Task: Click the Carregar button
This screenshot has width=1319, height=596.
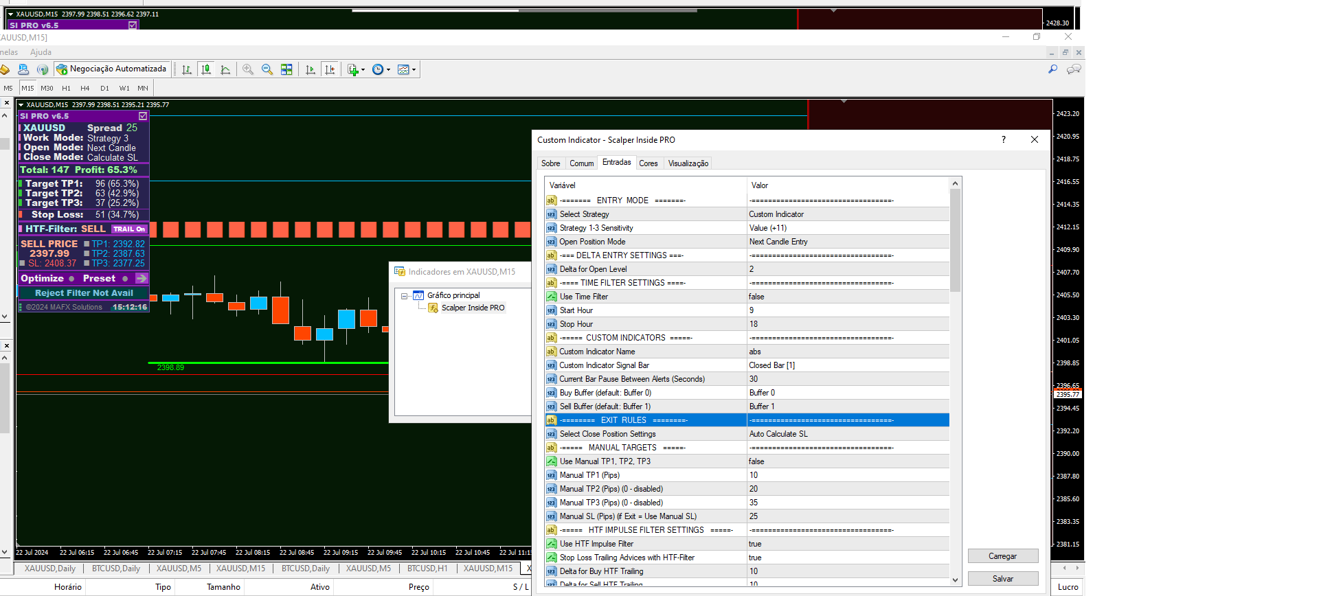Action: pyautogui.click(x=1002, y=556)
